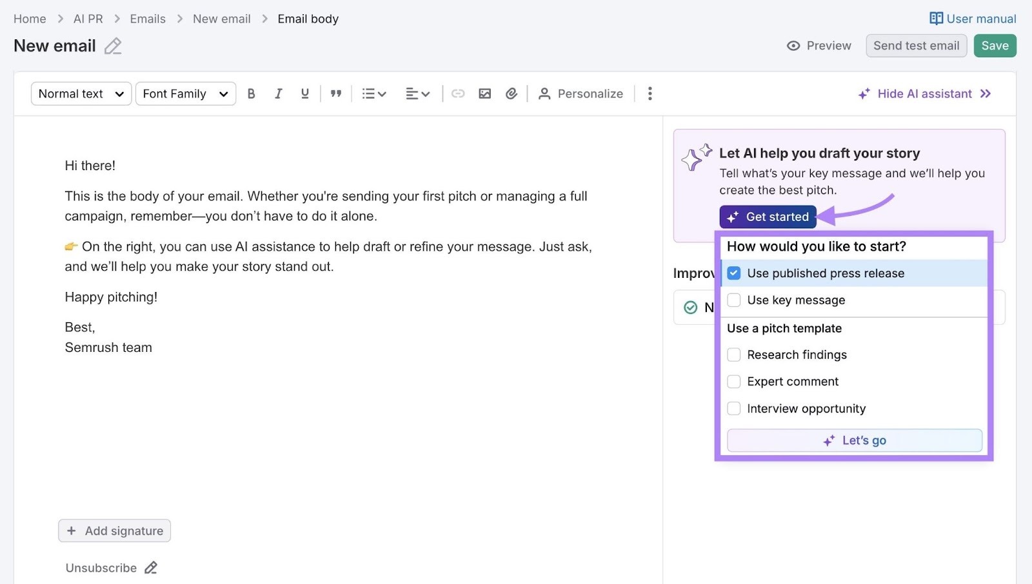Click Add signature below the email body
This screenshot has height=584, width=1032.
click(114, 530)
